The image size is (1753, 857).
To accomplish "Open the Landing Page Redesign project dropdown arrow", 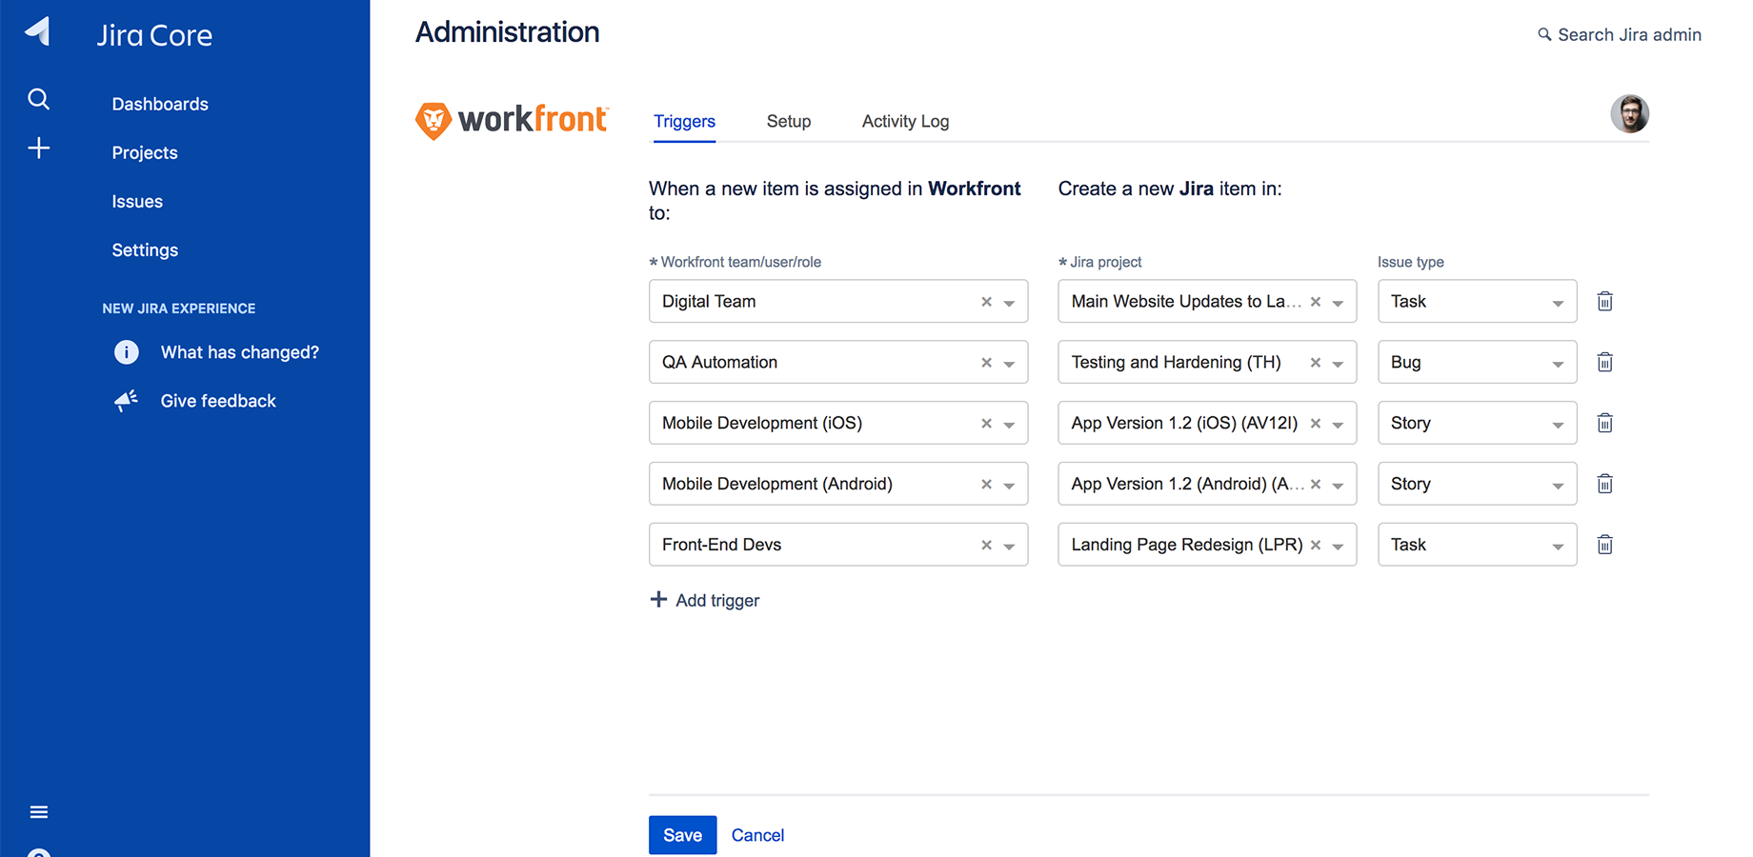I will coord(1338,548).
